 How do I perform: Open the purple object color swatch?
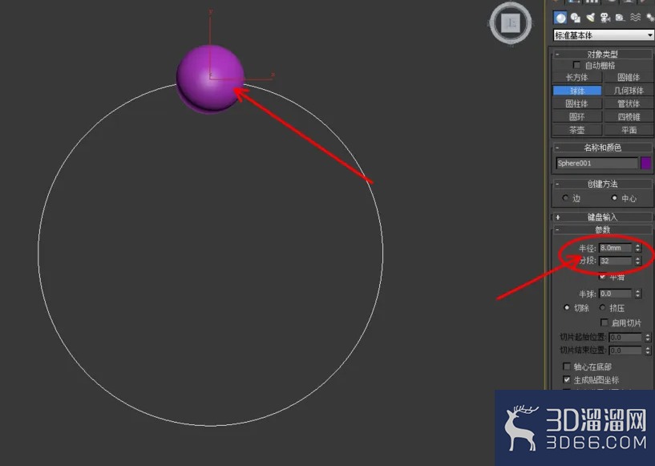pyautogui.click(x=646, y=163)
